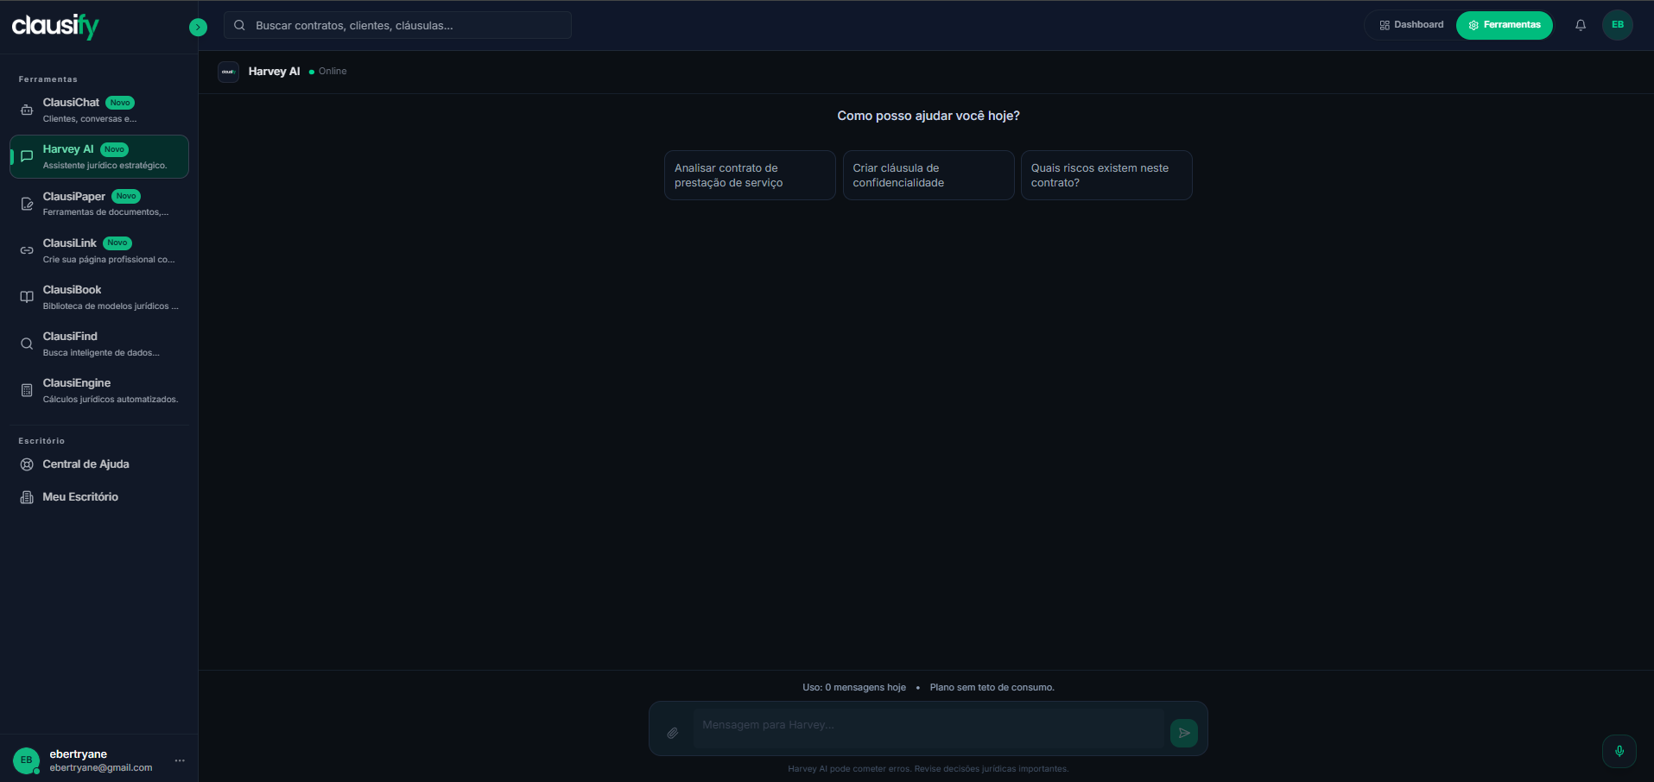Switch to the Dashboard tab
This screenshot has width=1654, height=782.
pos(1411,25)
